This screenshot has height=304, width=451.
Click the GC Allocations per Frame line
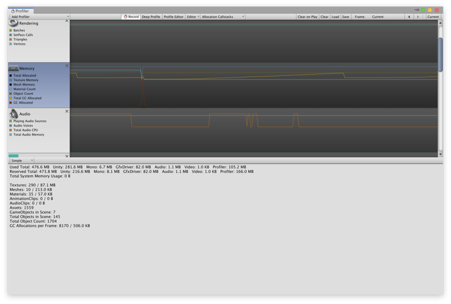[50, 226]
